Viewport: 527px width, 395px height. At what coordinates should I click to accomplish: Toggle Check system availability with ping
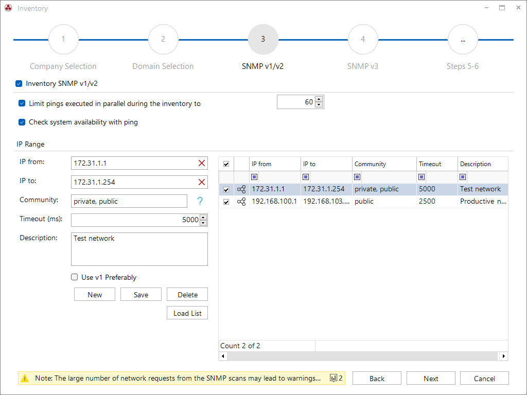click(x=22, y=122)
